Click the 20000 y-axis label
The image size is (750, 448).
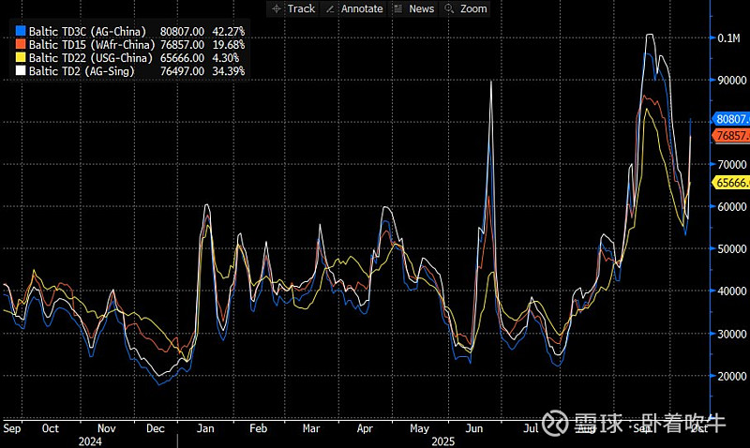(x=732, y=376)
